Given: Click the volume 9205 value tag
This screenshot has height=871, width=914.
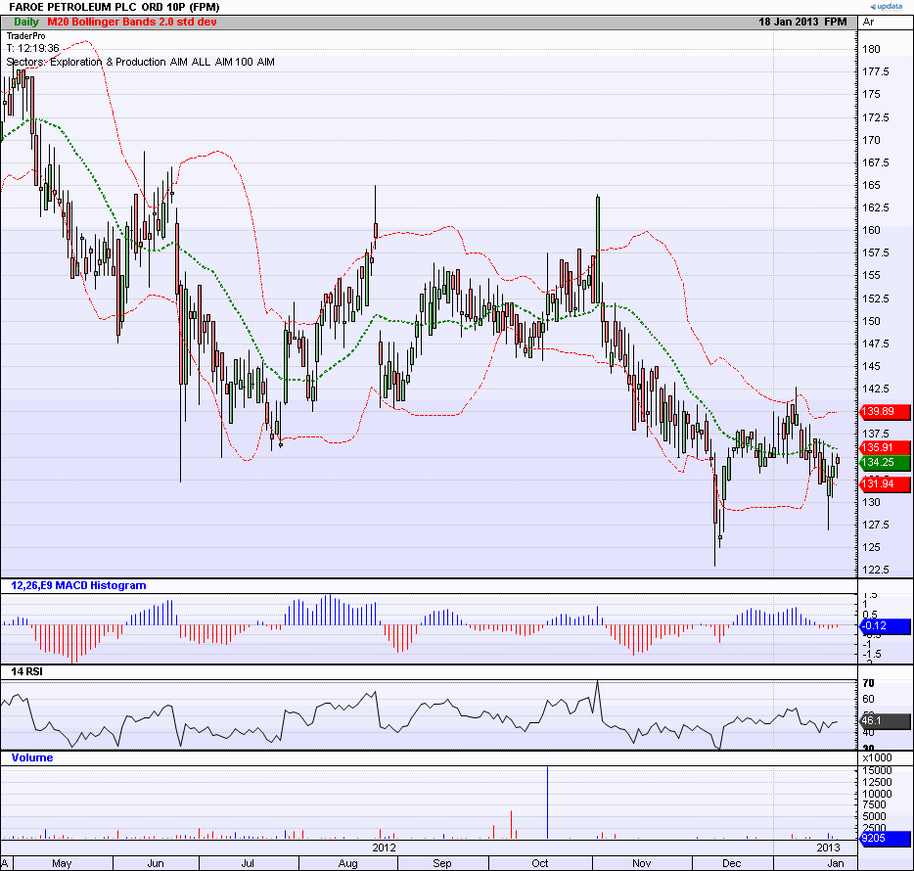Looking at the screenshot, I should tap(885, 839).
